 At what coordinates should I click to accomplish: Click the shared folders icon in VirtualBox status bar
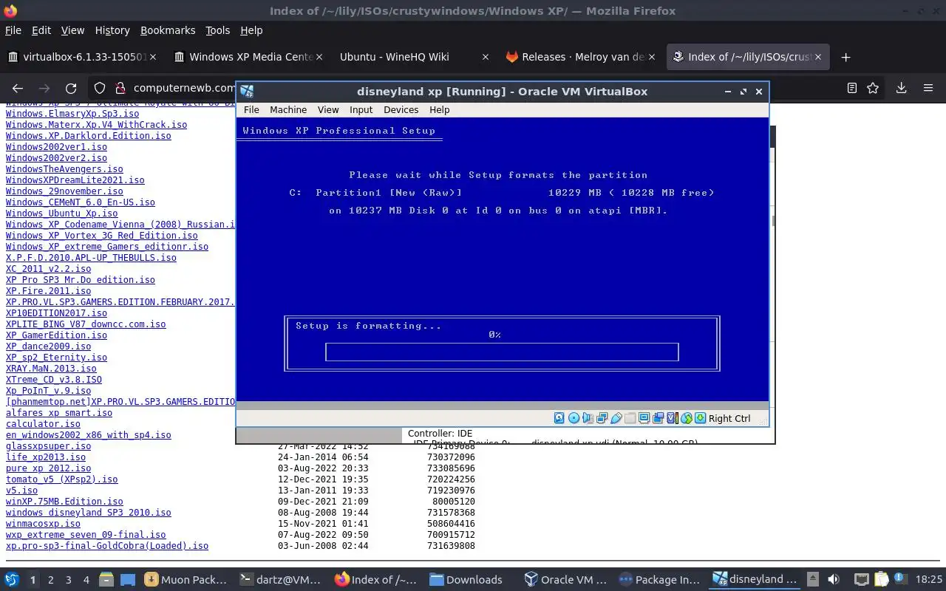(630, 418)
